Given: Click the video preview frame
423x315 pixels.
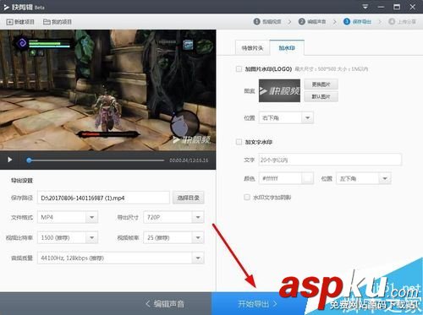Looking at the screenshot, I should 108,90.
